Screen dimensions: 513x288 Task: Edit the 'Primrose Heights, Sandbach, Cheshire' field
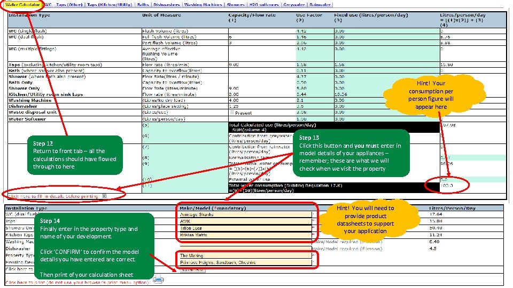tap(245, 262)
